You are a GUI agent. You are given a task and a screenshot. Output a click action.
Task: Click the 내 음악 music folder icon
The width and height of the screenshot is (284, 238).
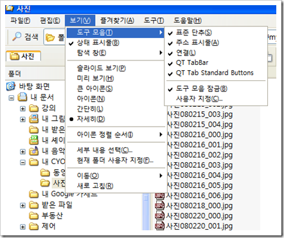tap(33, 151)
